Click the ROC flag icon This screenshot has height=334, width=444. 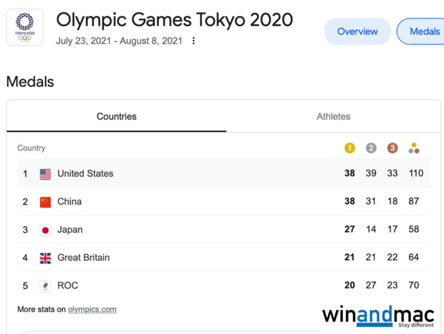click(x=45, y=286)
